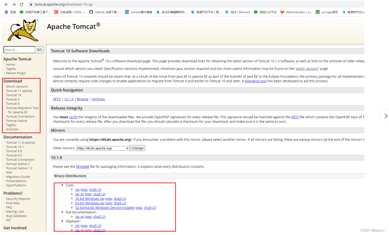Screen dimensions: 389x235
Task: Go back with the browser back arrow
Action: [7, 4]
